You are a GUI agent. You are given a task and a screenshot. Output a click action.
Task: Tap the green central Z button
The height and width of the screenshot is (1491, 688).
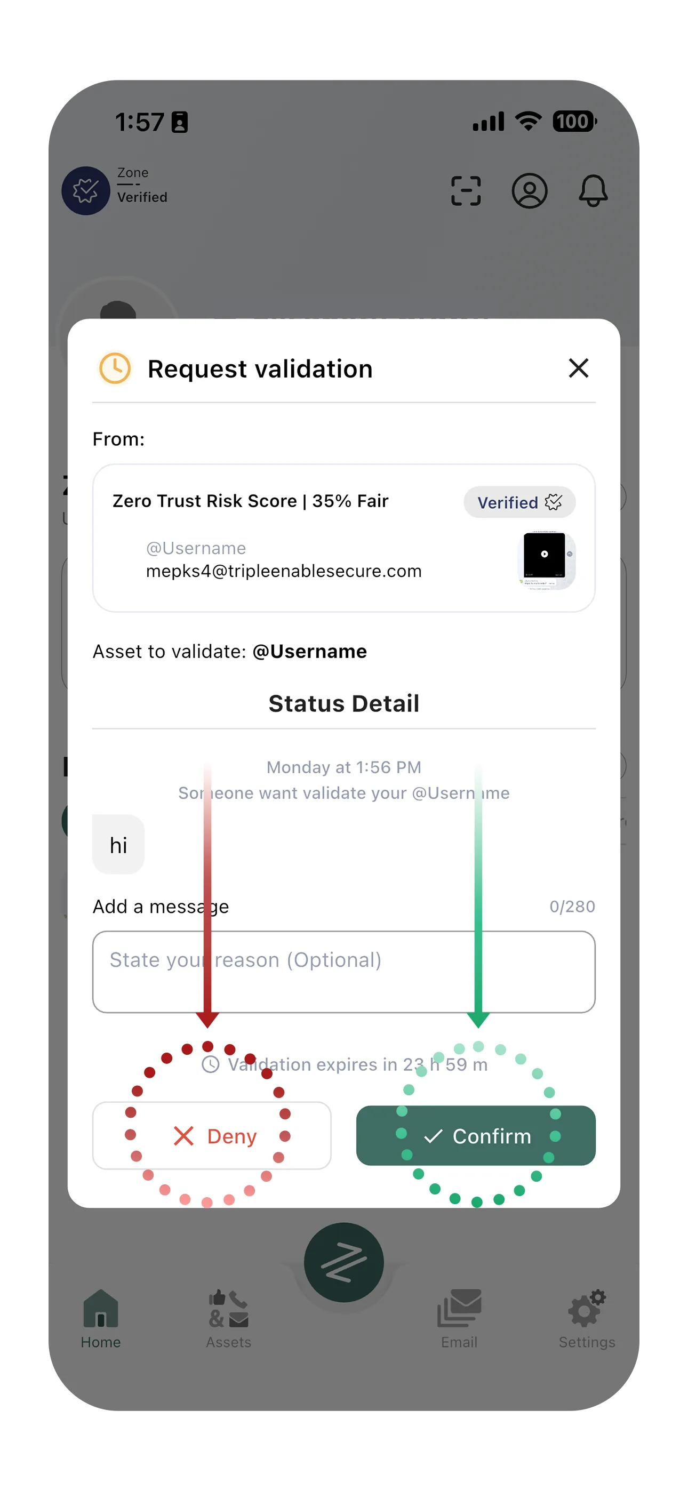pos(344,1262)
